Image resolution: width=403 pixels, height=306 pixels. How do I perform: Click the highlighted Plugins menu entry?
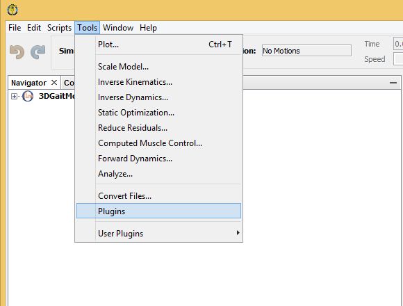click(x=158, y=211)
